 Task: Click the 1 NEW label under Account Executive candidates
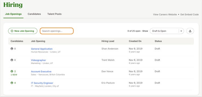pyautogui.click(x=14, y=75)
